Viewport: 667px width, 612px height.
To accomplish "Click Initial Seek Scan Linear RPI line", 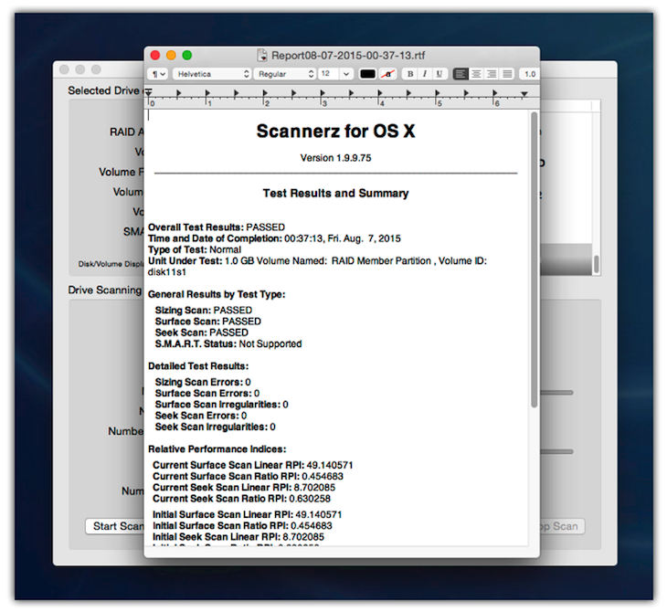I will click(238, 537).
